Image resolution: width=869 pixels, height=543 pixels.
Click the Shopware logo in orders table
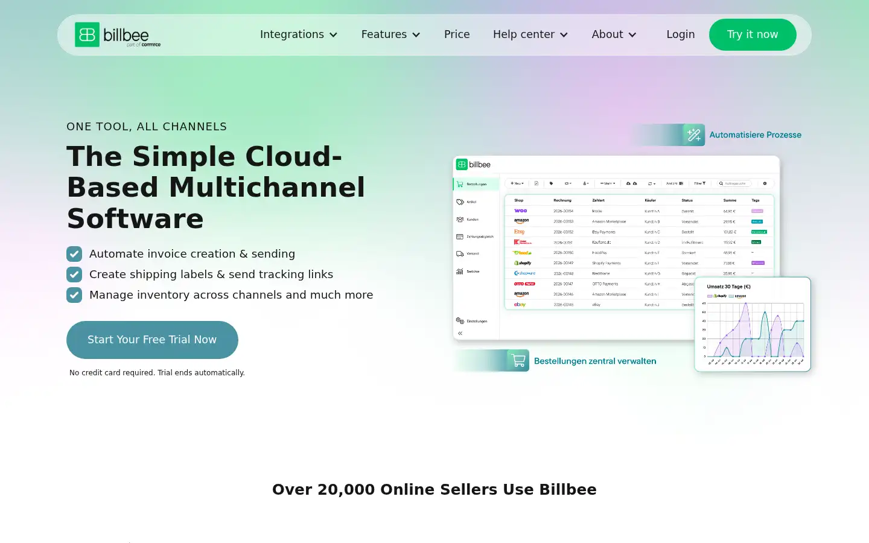click(524, 273)
